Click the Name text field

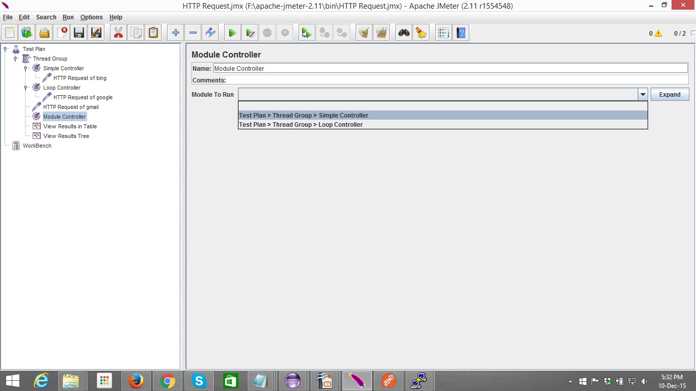pyautogui.click(x=450, y=68)
